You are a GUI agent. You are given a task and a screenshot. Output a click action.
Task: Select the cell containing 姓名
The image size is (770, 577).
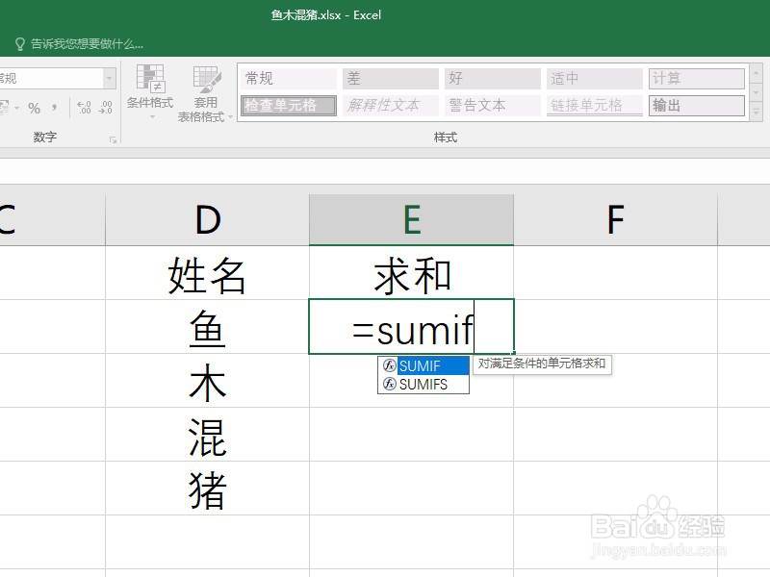click(x=207, y=273)
